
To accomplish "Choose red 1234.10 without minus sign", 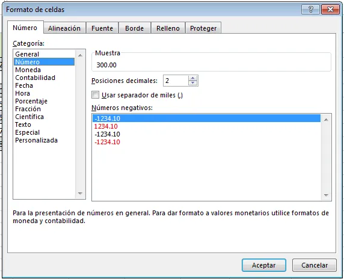I will 206,126.
